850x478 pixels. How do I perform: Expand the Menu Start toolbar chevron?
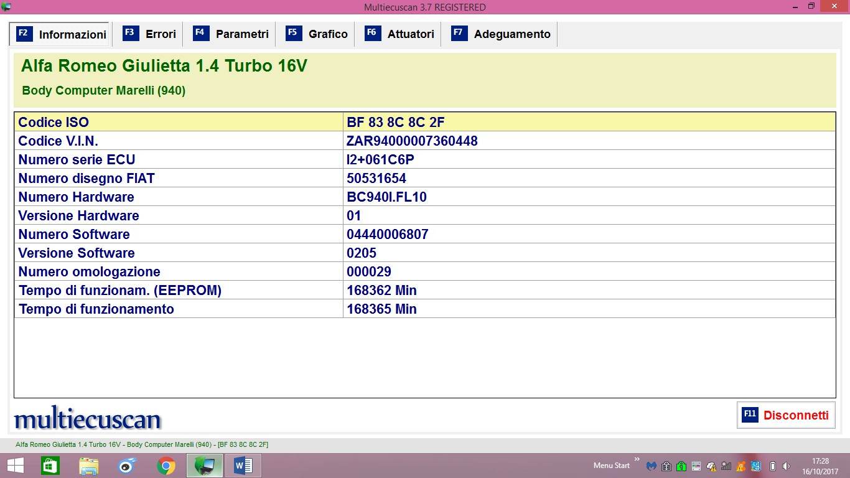637,460
